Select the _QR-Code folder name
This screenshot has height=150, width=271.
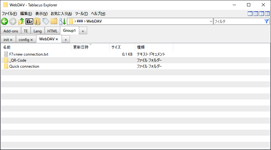18,60
